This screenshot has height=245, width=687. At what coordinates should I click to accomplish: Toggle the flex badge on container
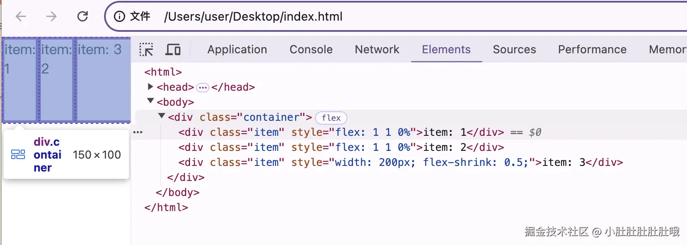coord(331,118)
